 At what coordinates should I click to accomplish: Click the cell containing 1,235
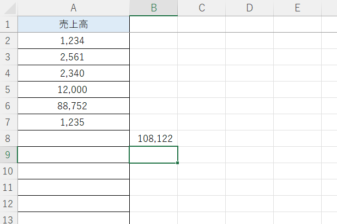pos(74,122)
